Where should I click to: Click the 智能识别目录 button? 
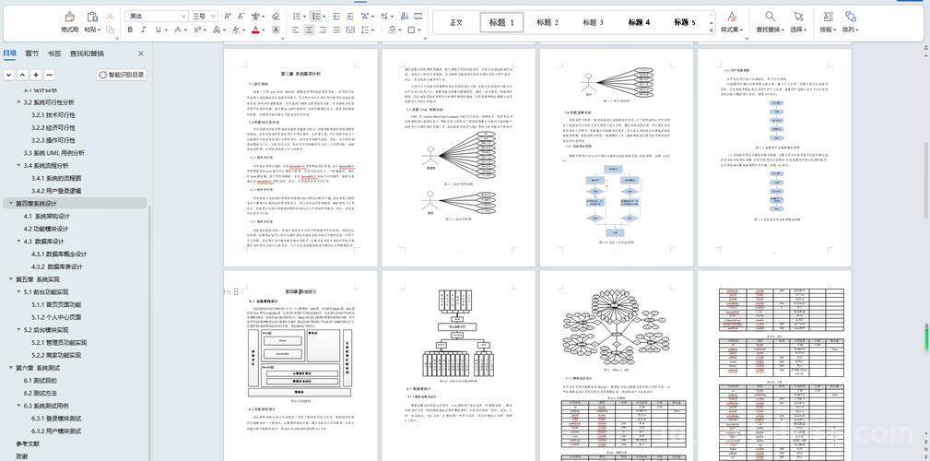[122, 75]
